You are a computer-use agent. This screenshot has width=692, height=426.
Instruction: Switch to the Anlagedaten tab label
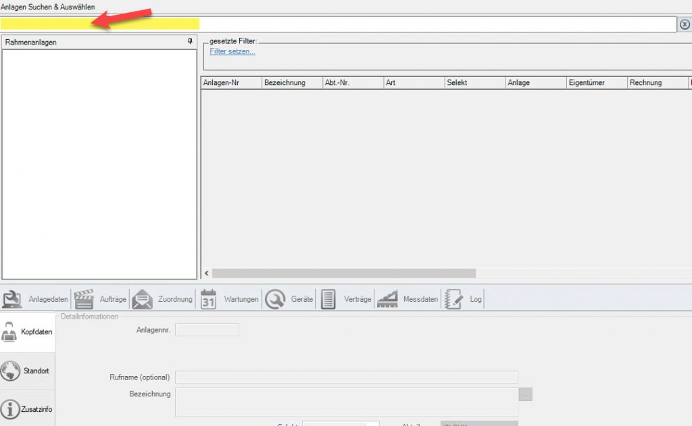pos(48,299)
